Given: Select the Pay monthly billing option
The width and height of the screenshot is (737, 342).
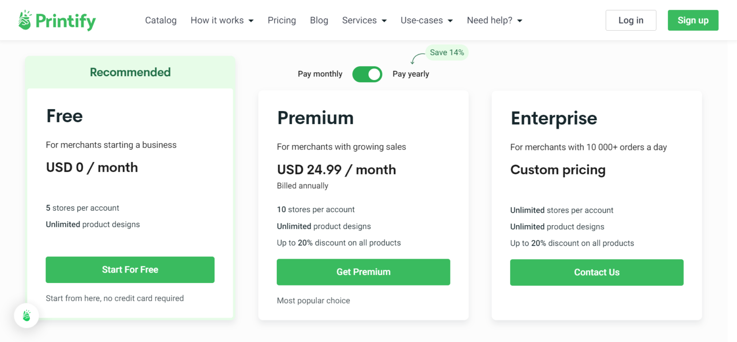Looking at the screenshot, I should [x=320, y=74].
